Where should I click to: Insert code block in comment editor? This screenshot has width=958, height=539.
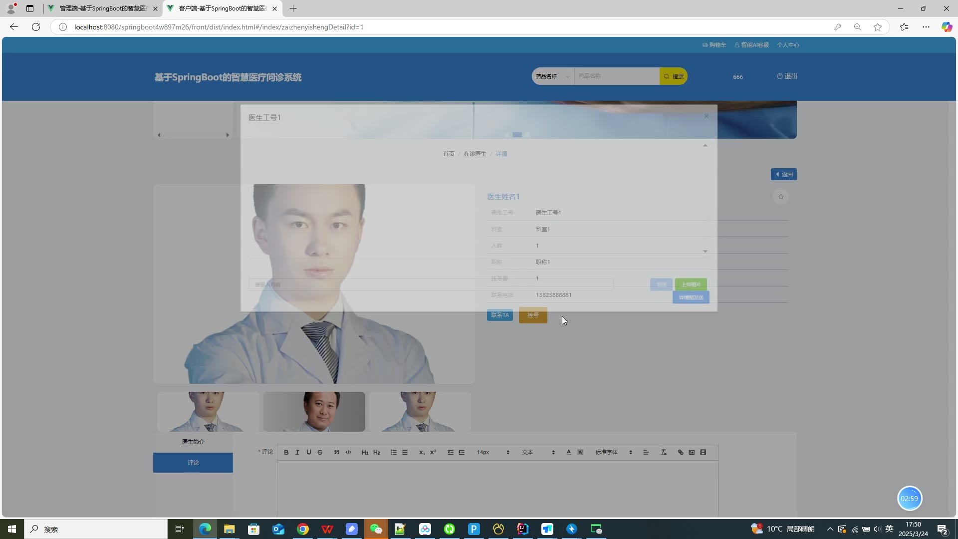[x=348, y=452]
